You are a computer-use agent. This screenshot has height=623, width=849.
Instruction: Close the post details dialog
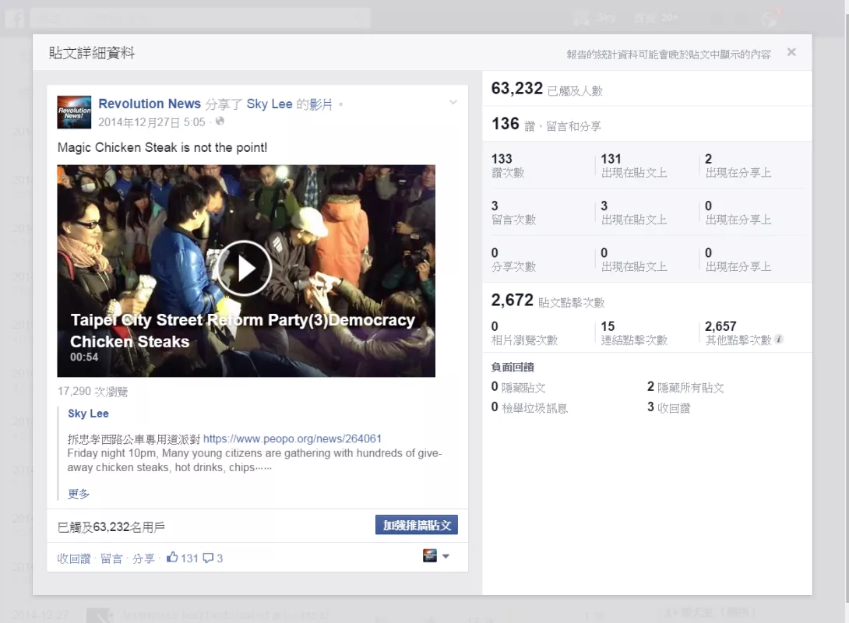coord(791,52)
